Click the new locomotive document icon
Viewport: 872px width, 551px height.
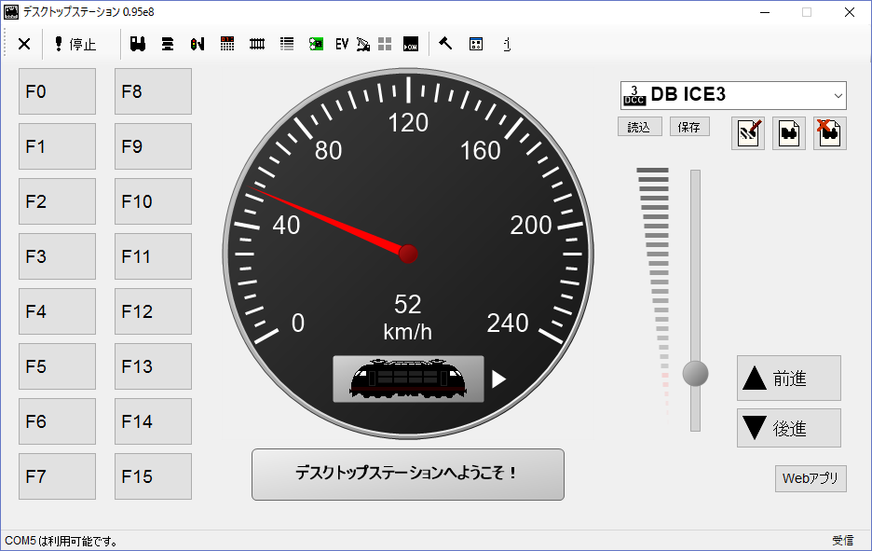789,133
